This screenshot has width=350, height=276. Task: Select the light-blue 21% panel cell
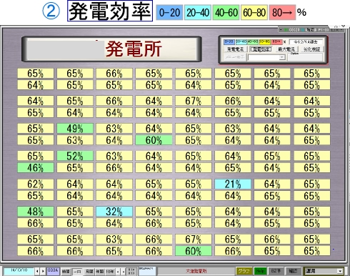233,184
